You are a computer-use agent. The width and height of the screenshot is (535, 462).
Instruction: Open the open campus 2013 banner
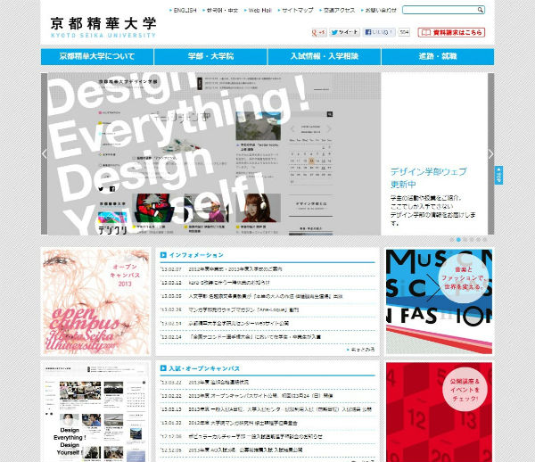(96, 301)
